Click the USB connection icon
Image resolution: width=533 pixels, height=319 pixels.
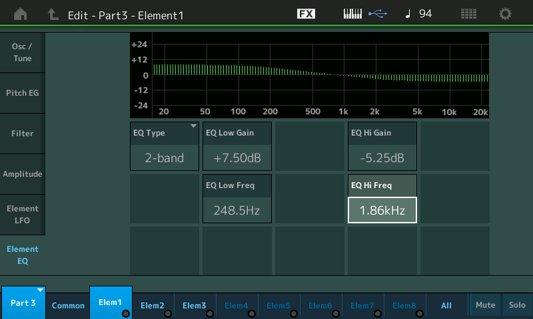tap(378, 14)
